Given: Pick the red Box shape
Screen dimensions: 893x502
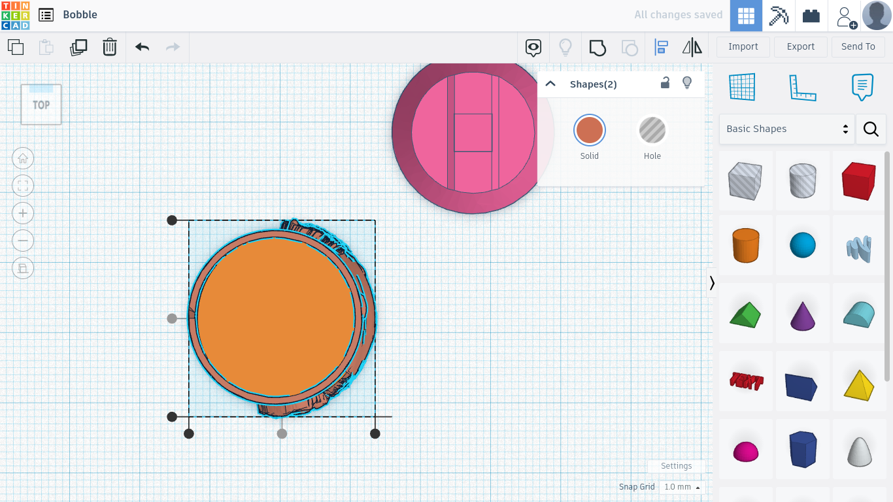Looking at the screenshot, I should pos(859,181).
